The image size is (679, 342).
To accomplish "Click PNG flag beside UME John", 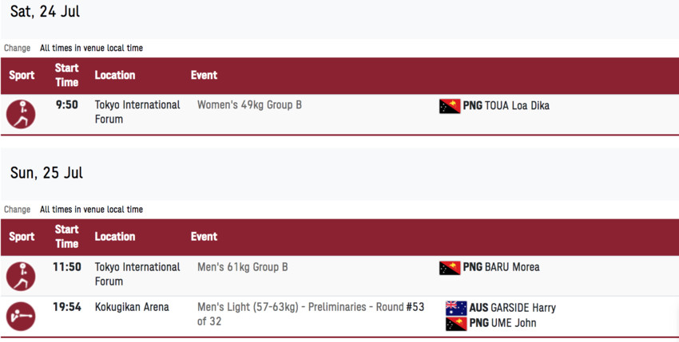I will pyautogui.click(x=456, y=324).
